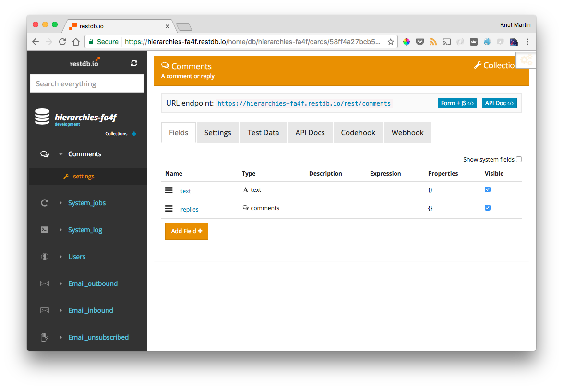Viewport: 563px width, 389px height.
Task: Open the browser home page icon
Action: pos(76,42)
